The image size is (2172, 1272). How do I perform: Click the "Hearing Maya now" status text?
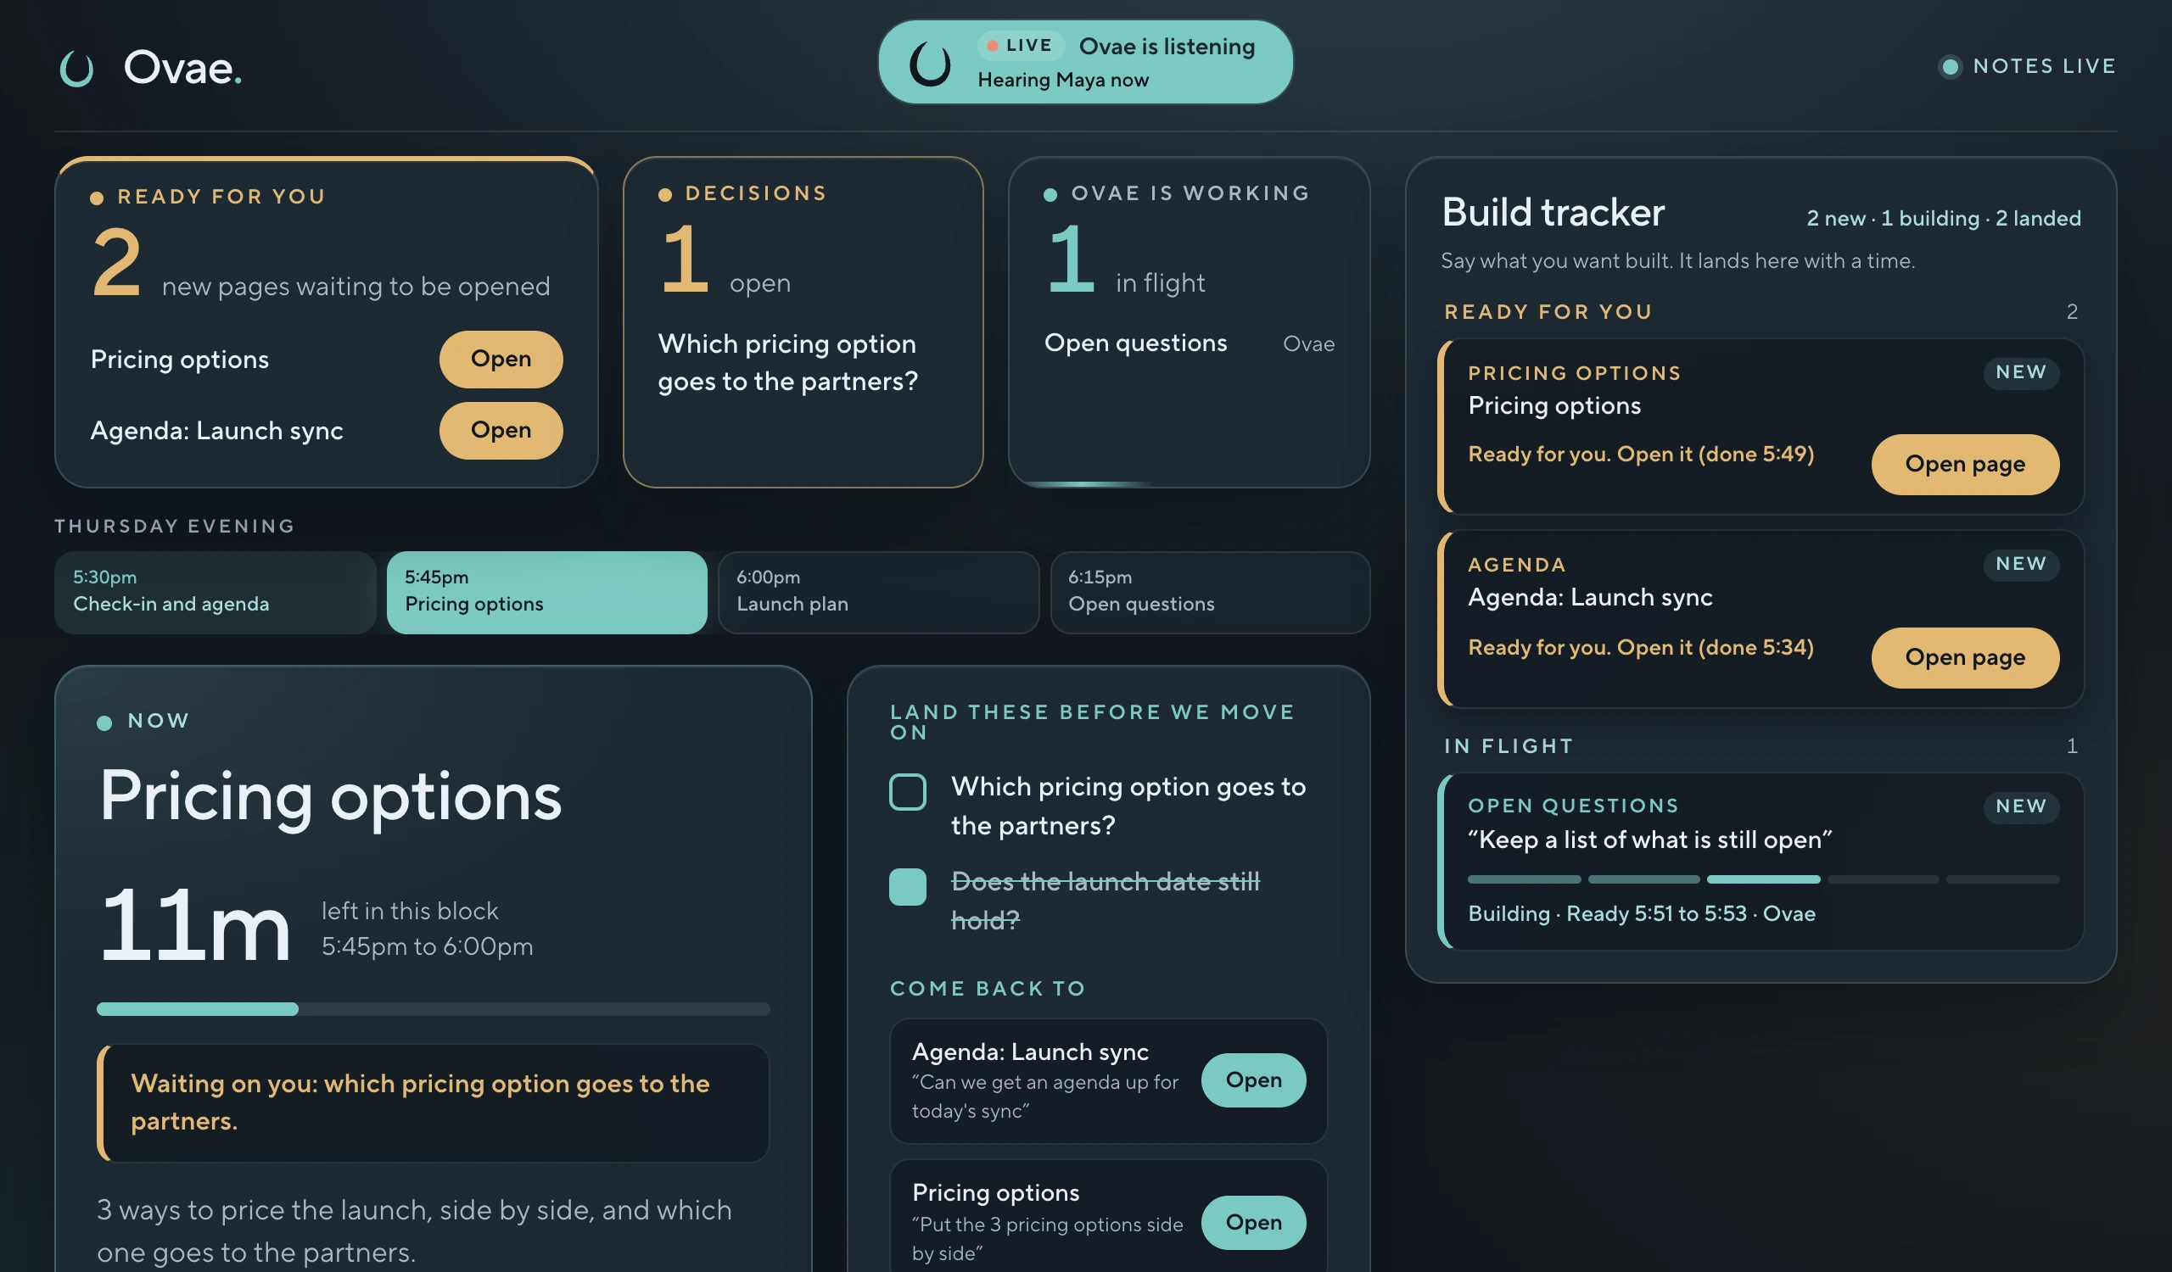pyautogui.click(x=1063, y=80)
